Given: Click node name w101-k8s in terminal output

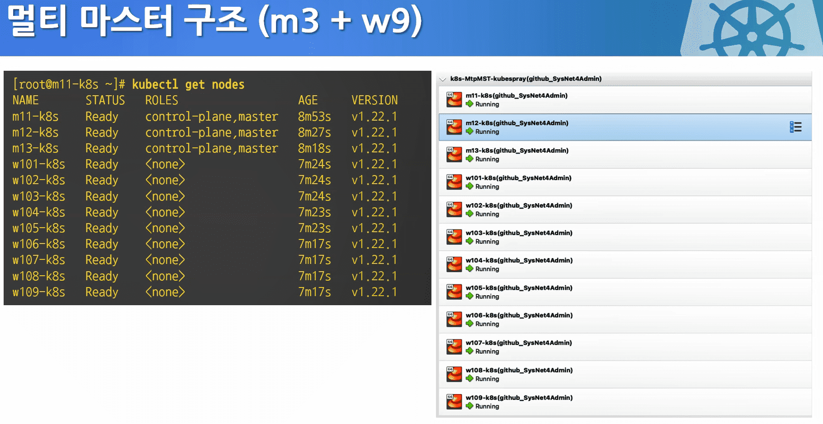Looking at the screenshot, I should [x=39, y=164].
